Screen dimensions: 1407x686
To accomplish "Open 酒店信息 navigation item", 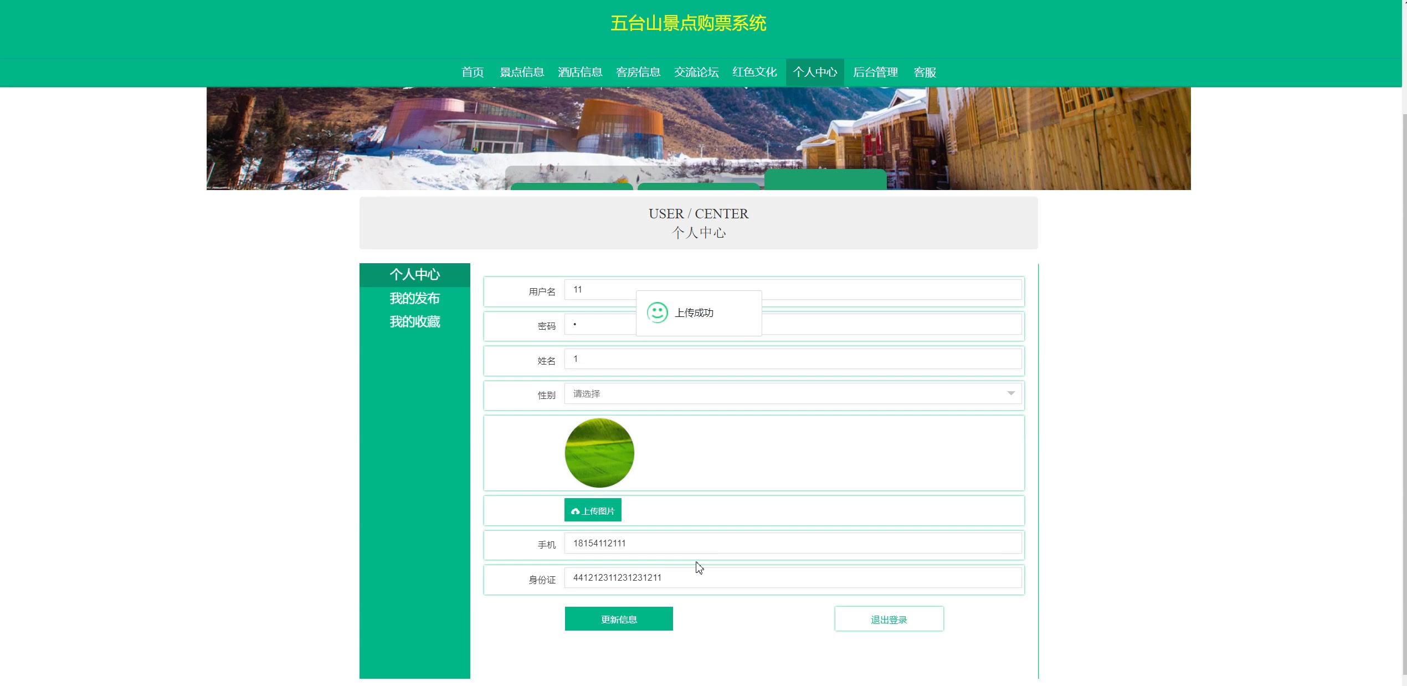I will coord(580,72).
